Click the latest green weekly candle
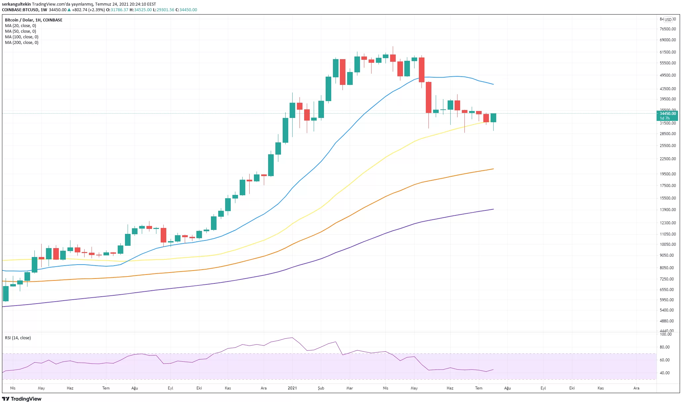Viewport: 682px width, 405px height. click(x=493, y=118)
